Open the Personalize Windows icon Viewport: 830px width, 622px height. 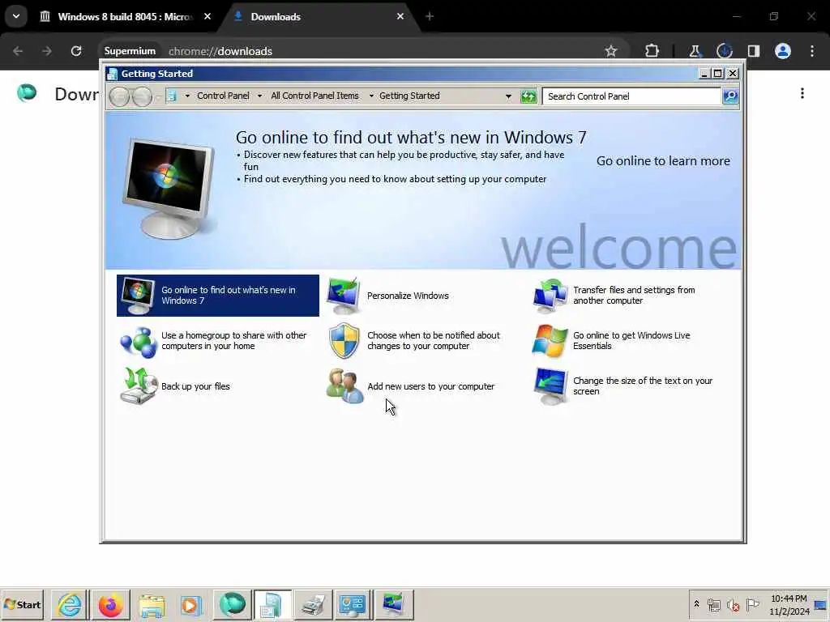tap(344, 296)
